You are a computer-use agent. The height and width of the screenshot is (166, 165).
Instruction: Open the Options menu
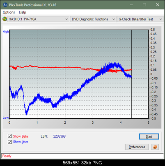9,12
